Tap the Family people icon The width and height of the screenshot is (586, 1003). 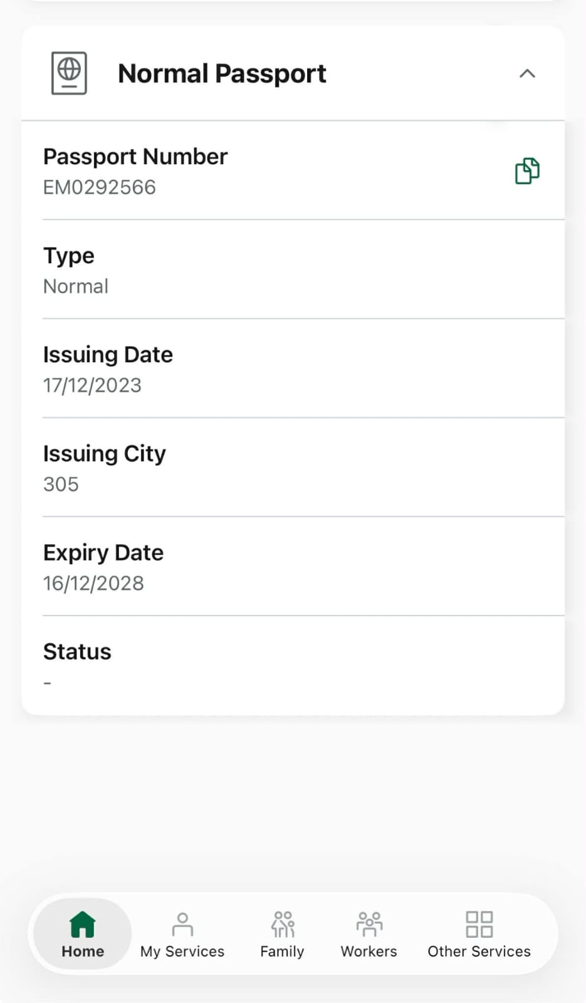(283, 923)
